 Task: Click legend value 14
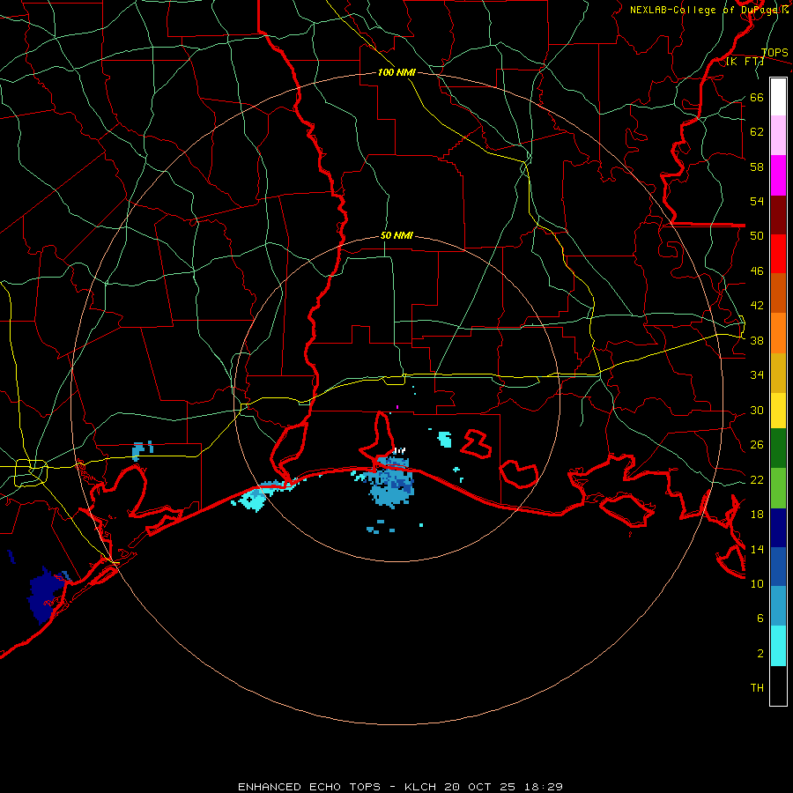click(757, 549)
